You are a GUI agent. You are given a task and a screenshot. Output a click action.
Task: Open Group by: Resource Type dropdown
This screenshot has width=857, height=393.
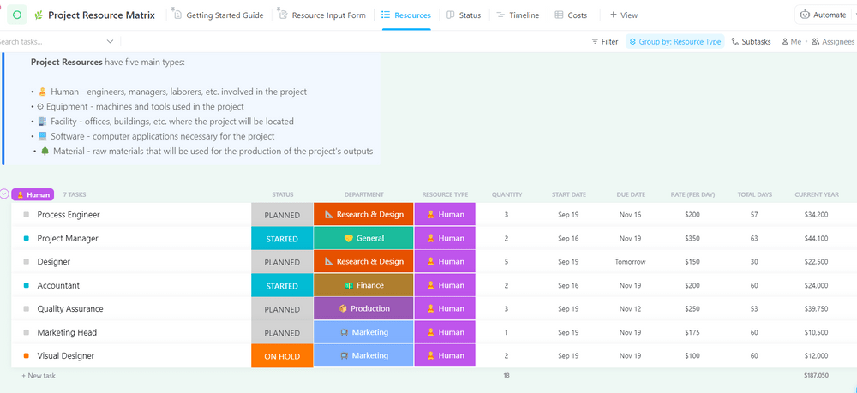pos(675,41)
